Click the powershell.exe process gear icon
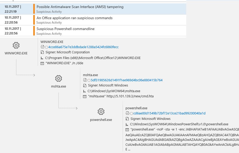The width and height of the screenshot is (239, 153). click(x=101, y=112)
